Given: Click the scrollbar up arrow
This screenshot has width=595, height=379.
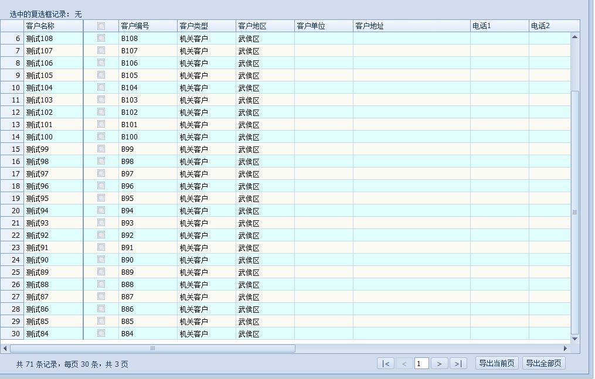Looking at the screenshot, I should point(574,37).
